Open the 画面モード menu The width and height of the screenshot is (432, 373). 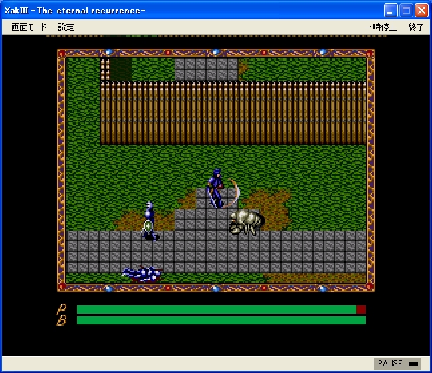tap(29, 27)
